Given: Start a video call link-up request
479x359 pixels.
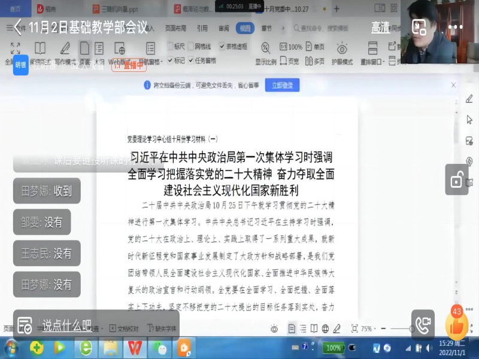Looking at the screenshot, I should [x=423, y=325].
